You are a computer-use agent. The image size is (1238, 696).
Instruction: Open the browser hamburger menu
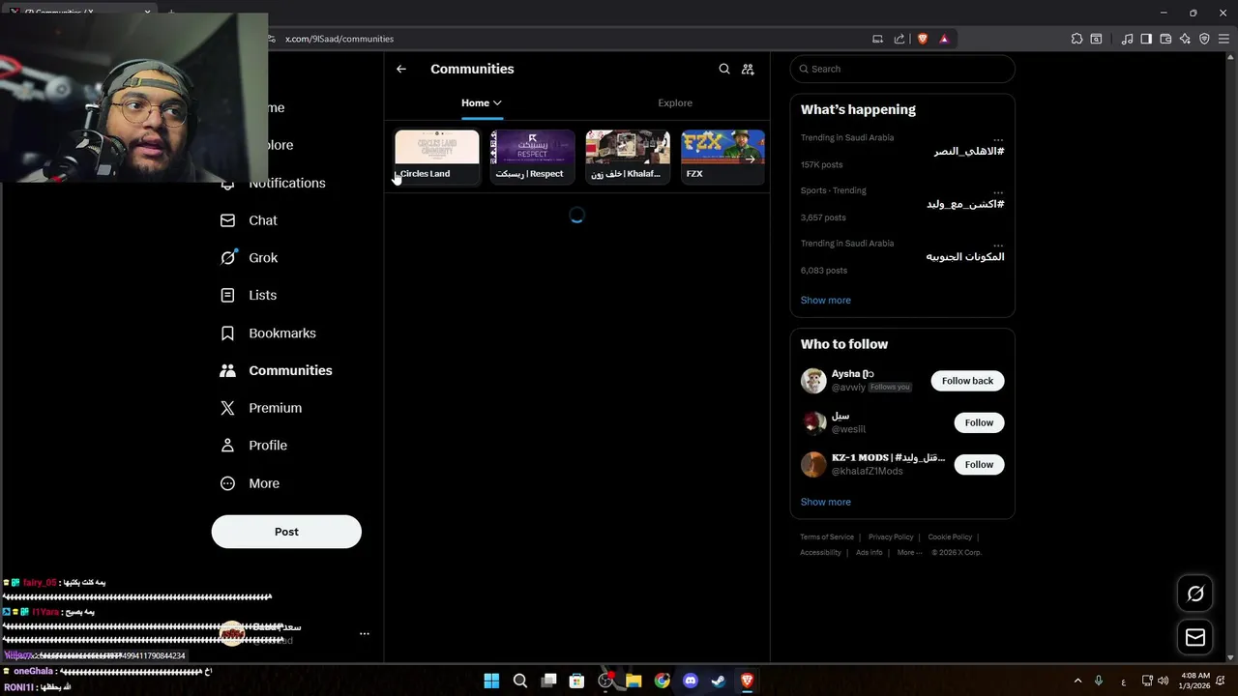(1224, 39)
